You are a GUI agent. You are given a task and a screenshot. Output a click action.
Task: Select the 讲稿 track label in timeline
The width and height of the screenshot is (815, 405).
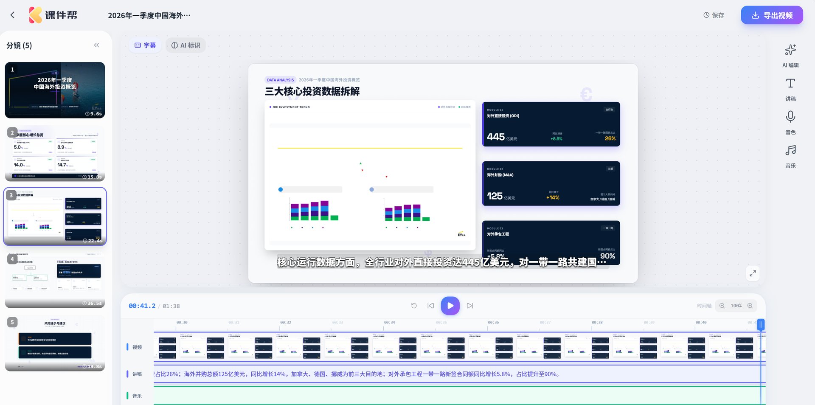click(137, 374)
